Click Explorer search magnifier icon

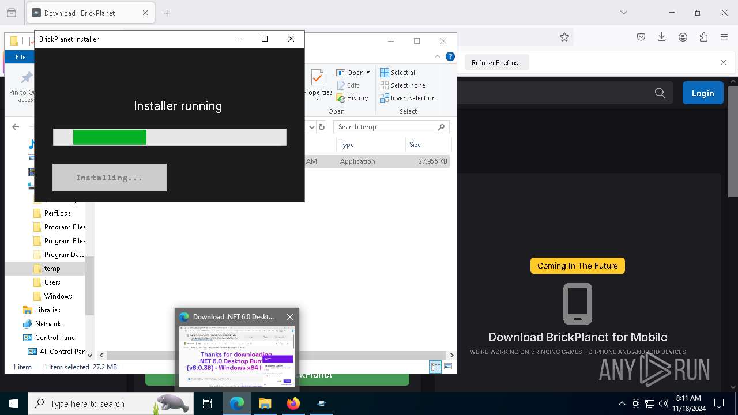[x=442, y=127]
